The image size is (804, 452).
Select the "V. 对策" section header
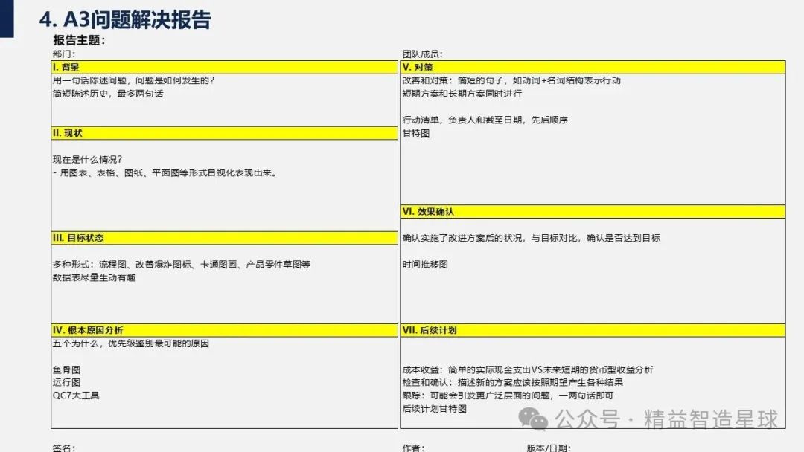[593, 67]
